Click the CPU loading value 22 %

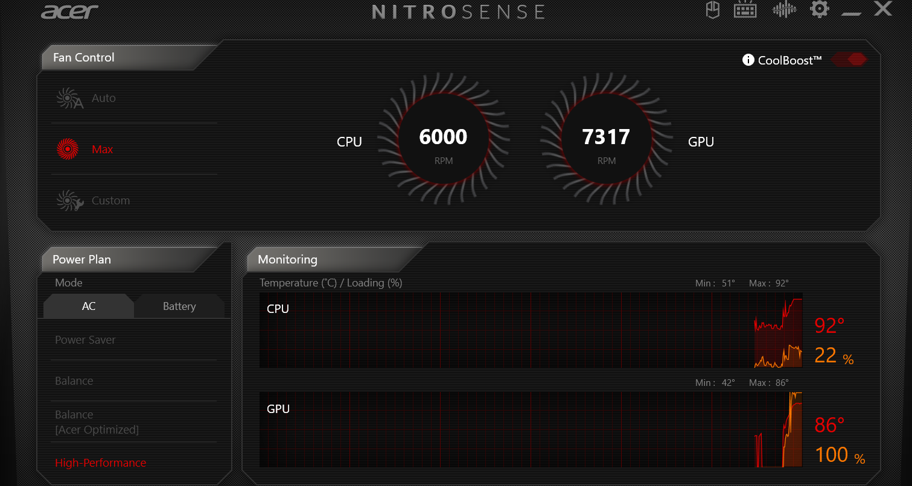834,356
